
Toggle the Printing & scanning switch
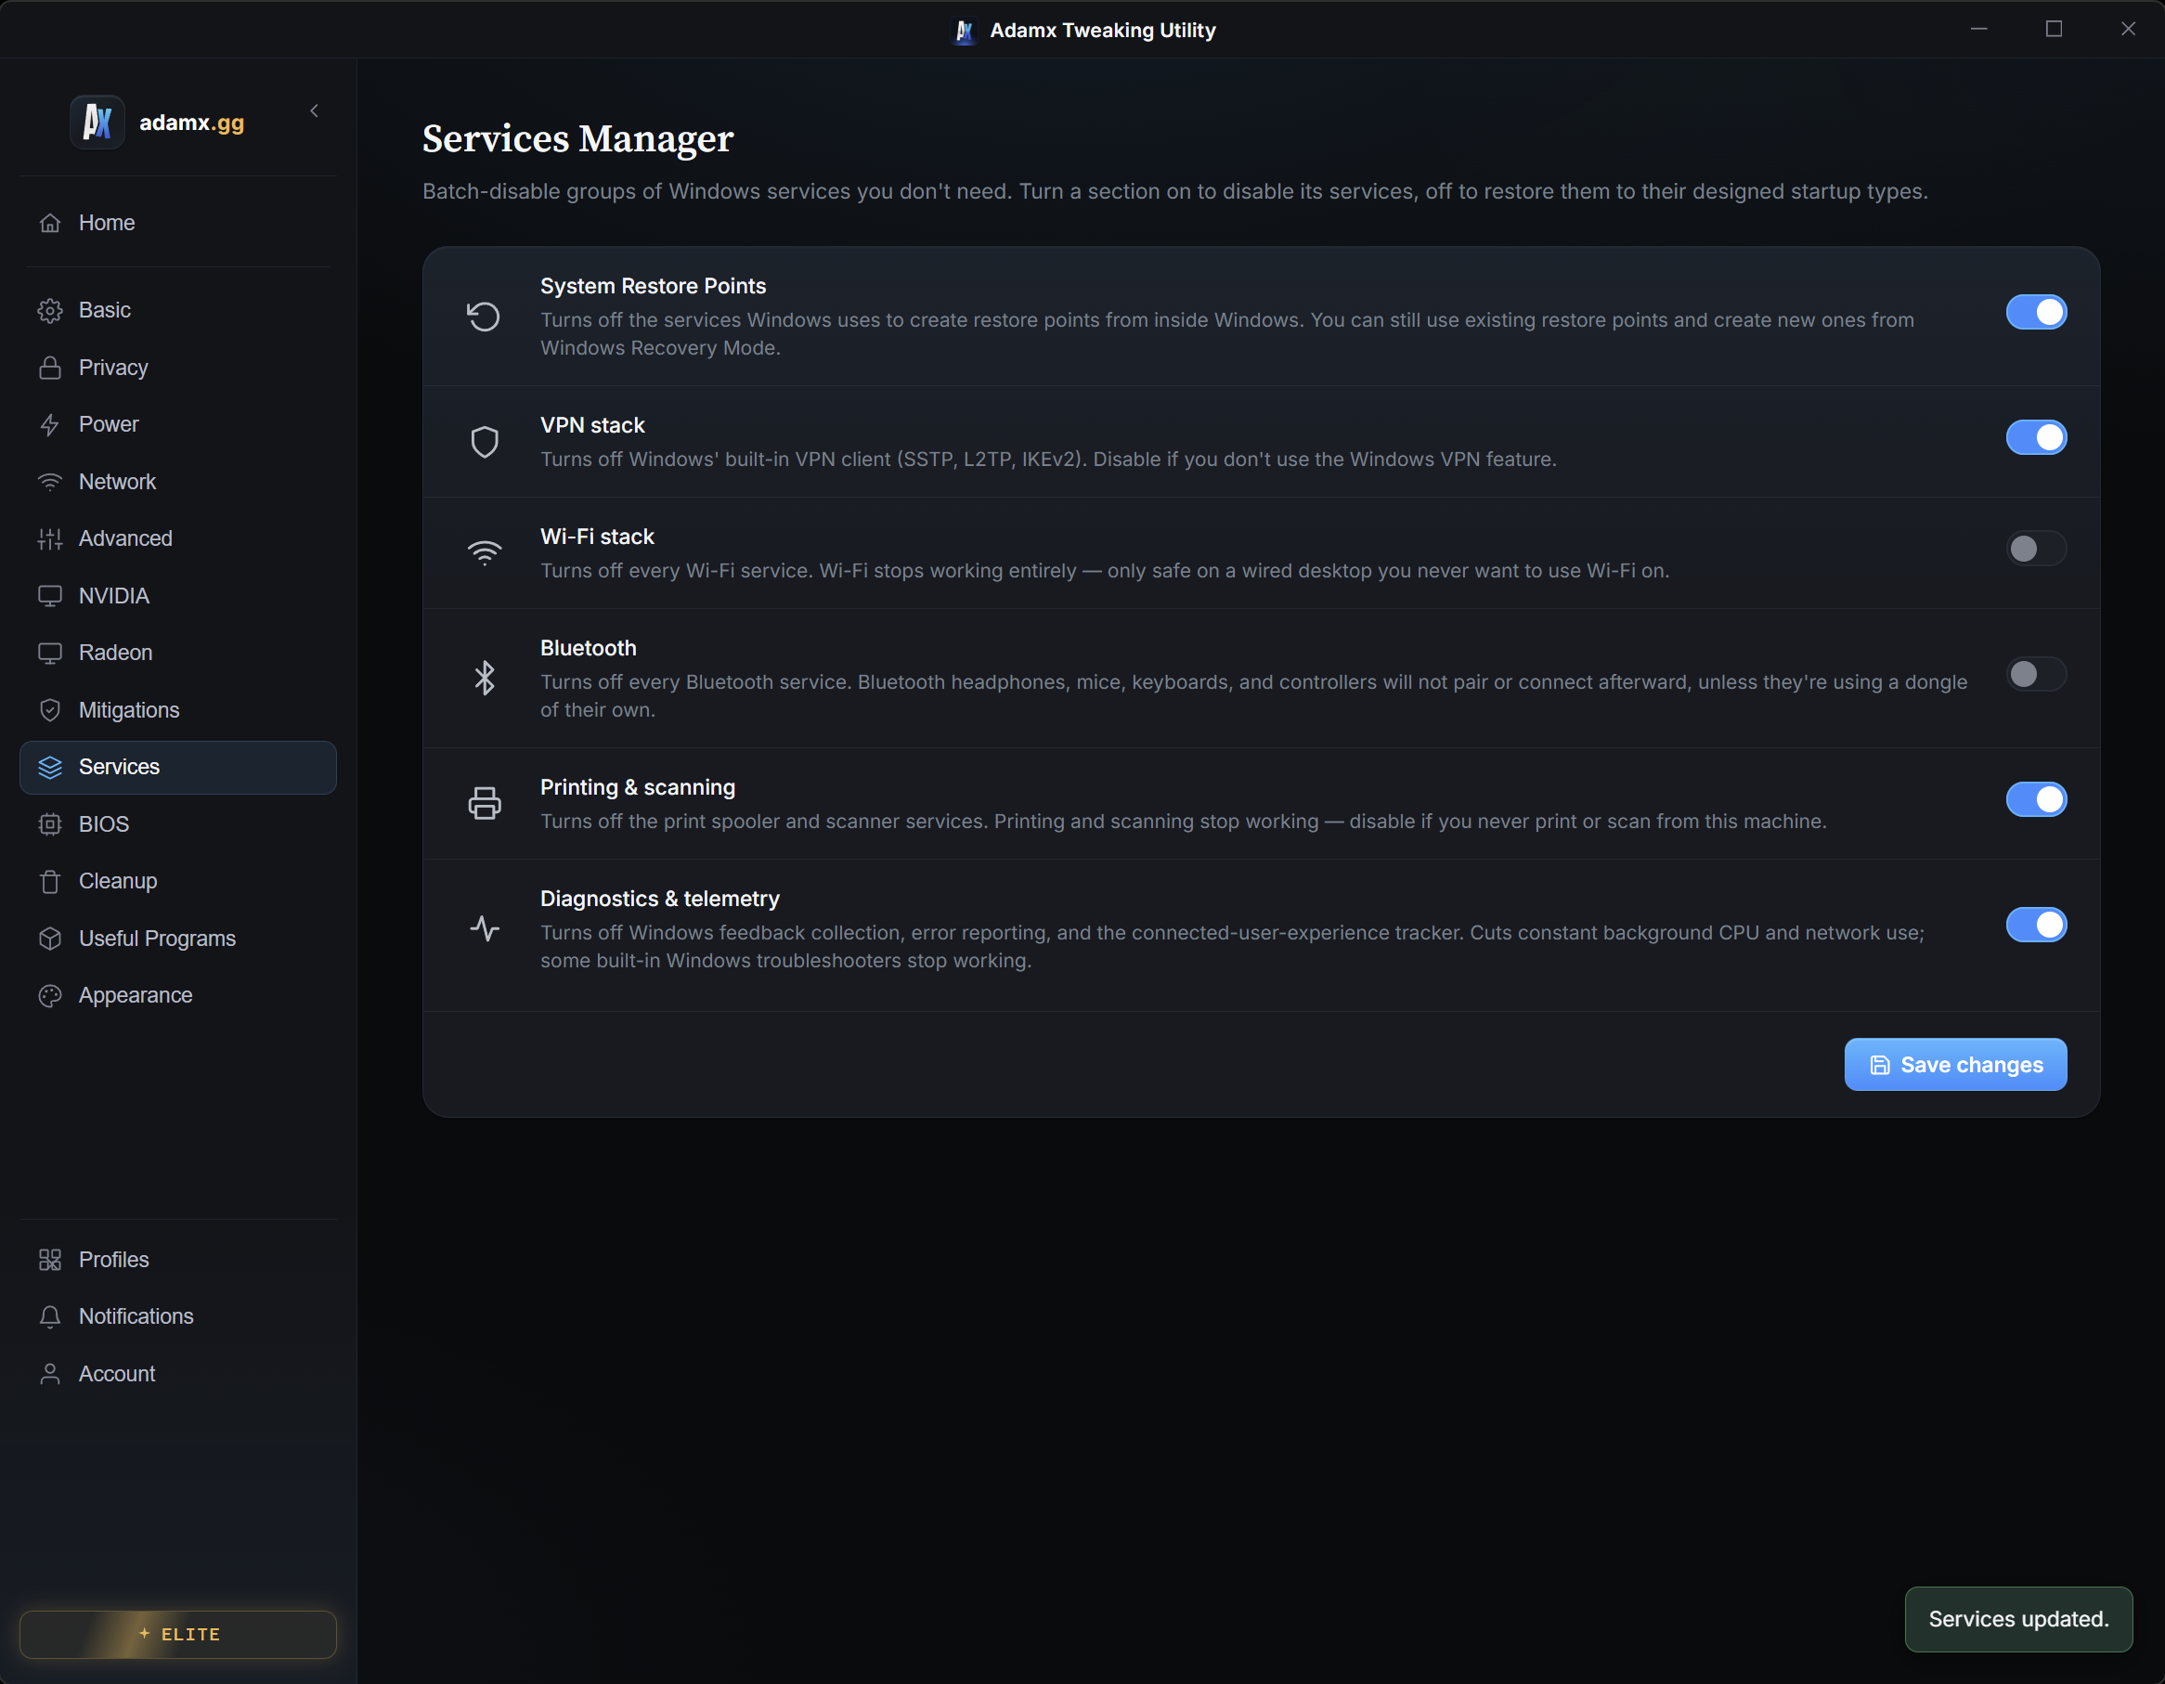[x=2036, y=799]
